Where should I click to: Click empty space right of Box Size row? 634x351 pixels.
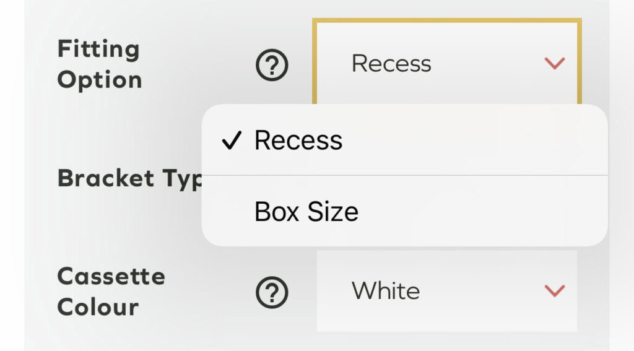(495, 212)
